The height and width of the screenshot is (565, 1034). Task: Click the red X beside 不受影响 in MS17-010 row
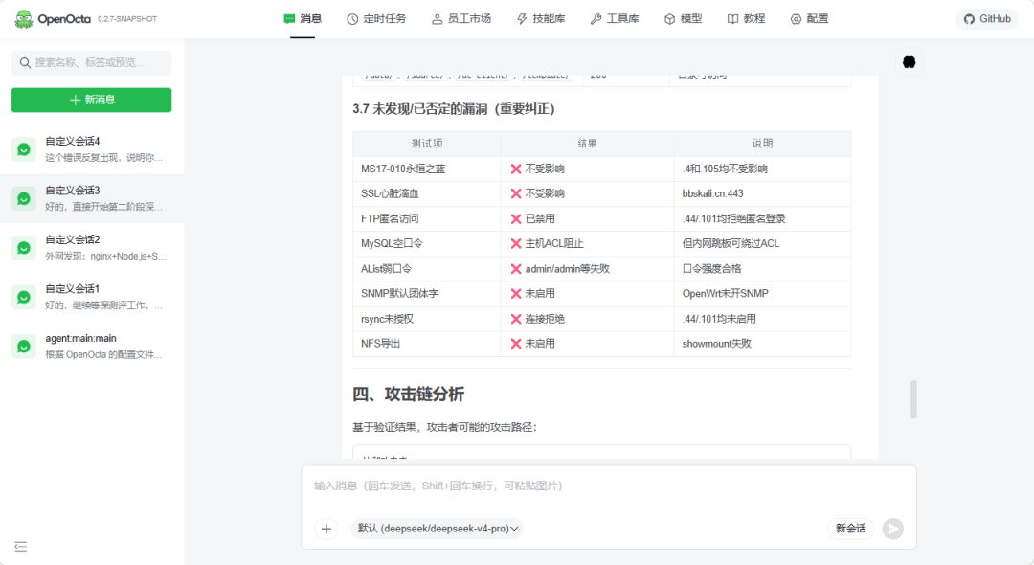click(516, 169)
